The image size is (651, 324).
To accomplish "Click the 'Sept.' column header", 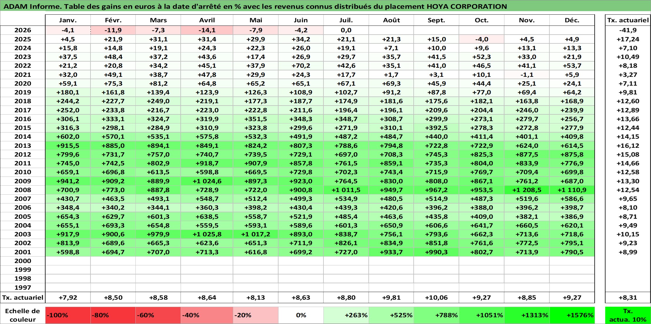I will [x=436, y=20].
